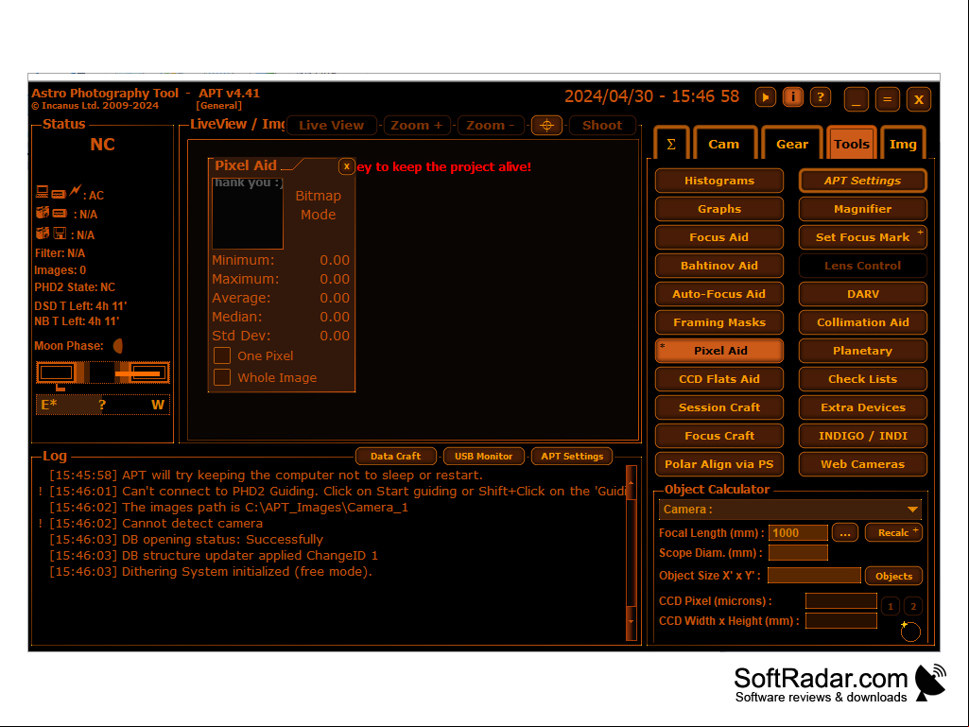Click the Moon Phase icon
Image resolution: width=969 pixels, height=727 pixels.
pos(118,346)
